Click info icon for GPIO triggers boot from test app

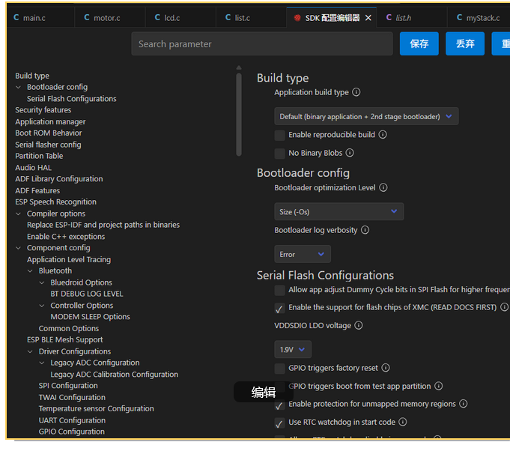[438, 386]
